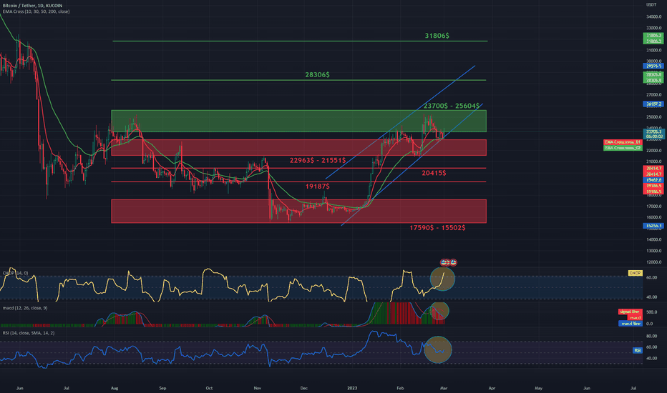Screen dimensions: 667x393
Task: Select the 28306$ level text label
Action: pyautogui.click(x=317, y=75)
